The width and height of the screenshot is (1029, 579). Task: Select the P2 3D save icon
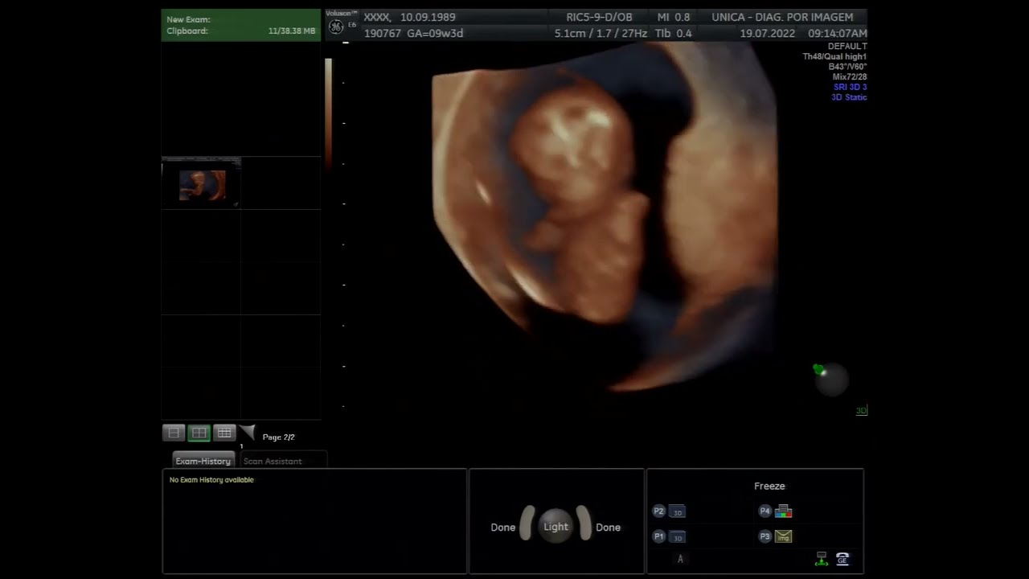point(677,511)
